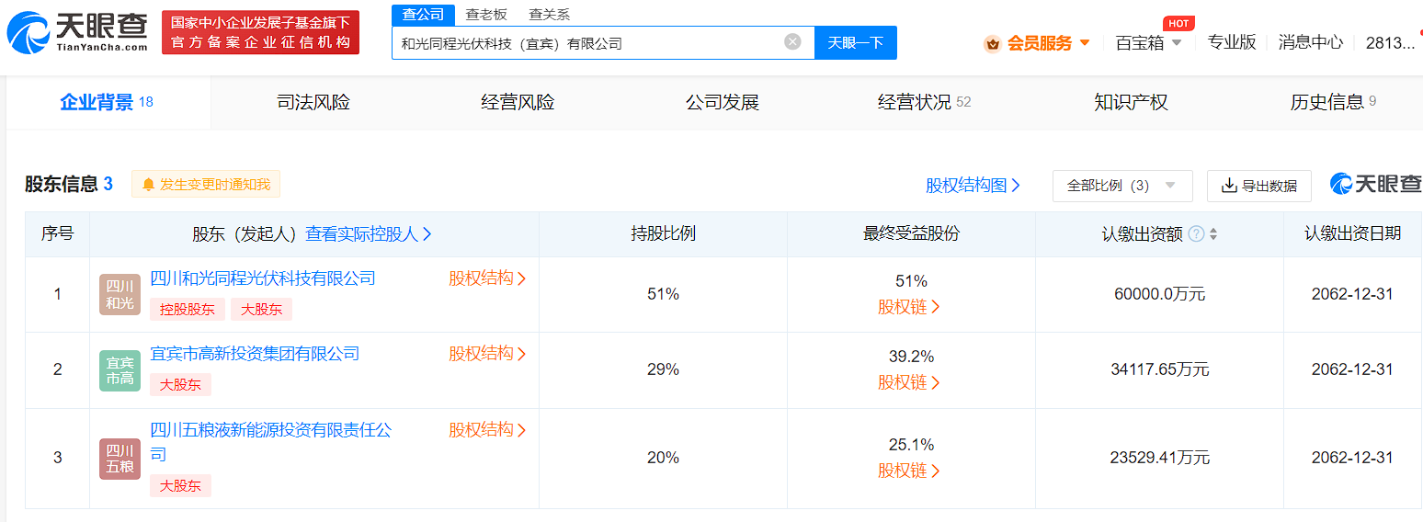Click the 天眼一下 search button

[x=856, y=42]
